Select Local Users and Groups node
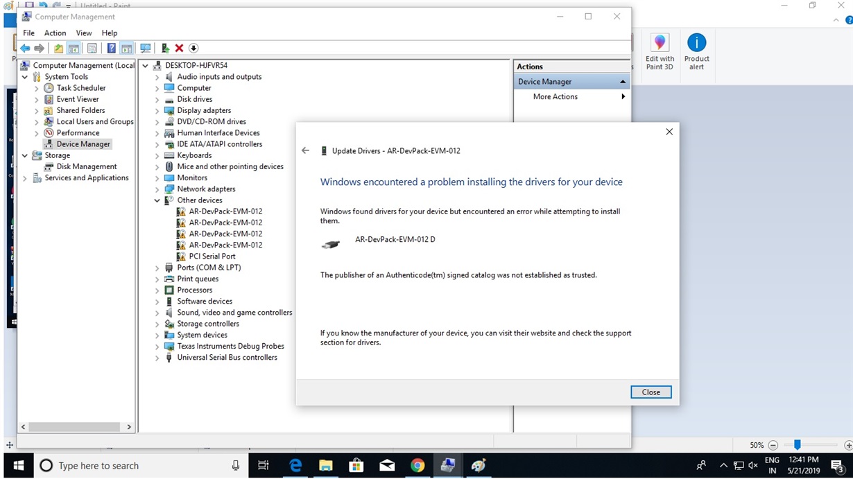 pos(95,121)
